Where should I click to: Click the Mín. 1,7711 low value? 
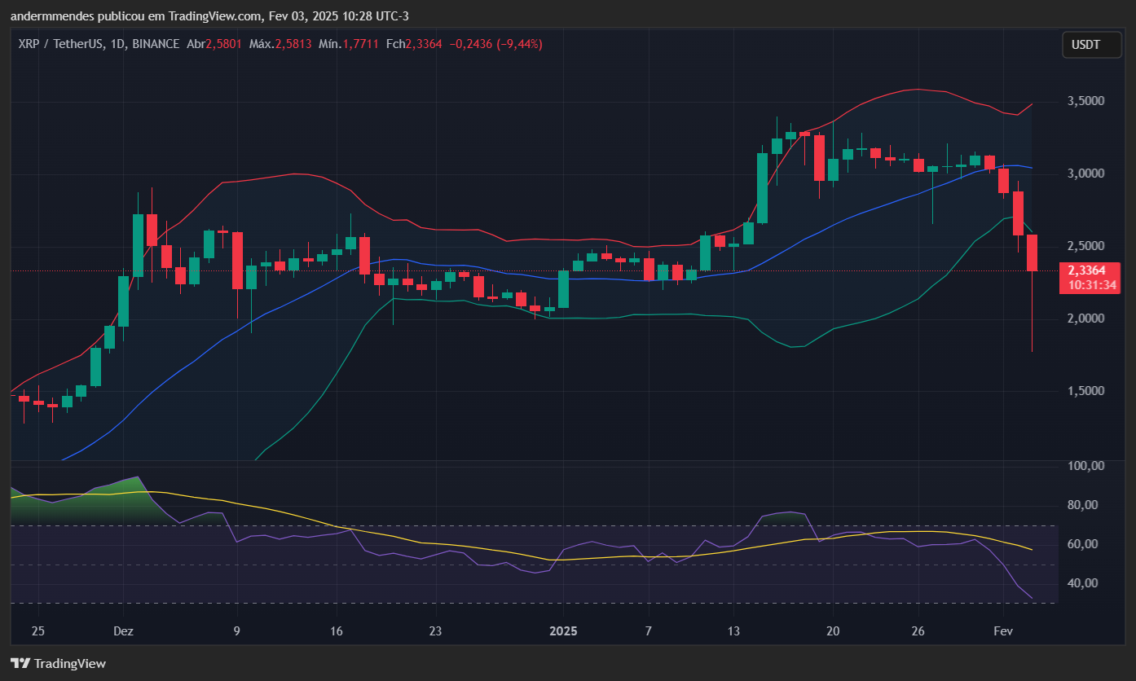pyautogui.click(x=349, y=44)
